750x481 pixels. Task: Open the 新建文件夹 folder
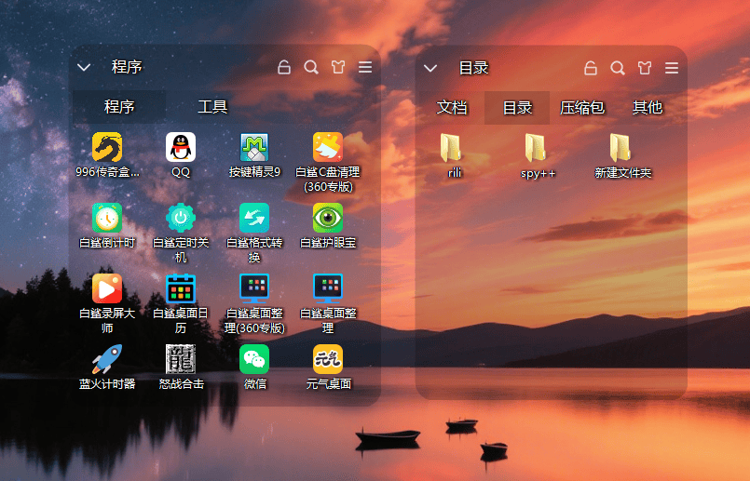click(x=620, y=148)
